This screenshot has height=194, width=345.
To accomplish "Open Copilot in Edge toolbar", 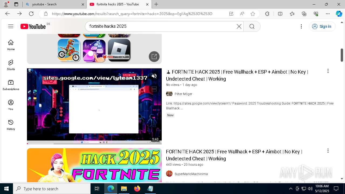I will click(x=339, y=14).
